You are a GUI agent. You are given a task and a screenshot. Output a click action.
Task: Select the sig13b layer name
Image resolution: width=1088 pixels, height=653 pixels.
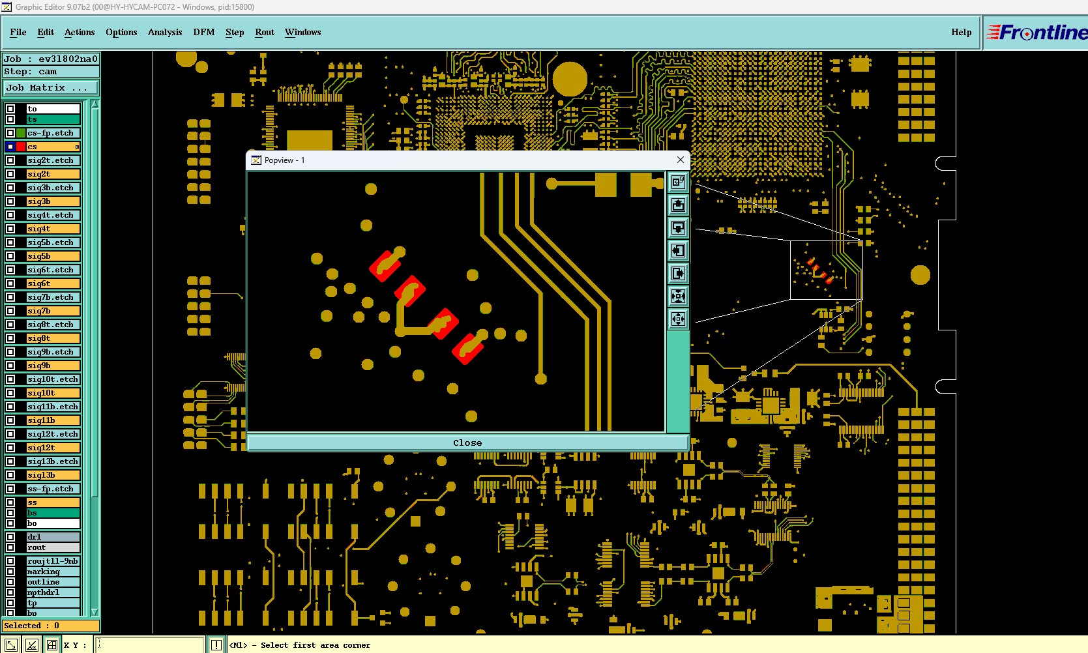(x=53, y=475)
